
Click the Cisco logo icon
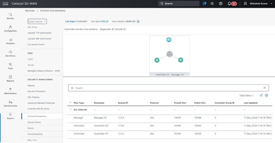click(5, 4)
